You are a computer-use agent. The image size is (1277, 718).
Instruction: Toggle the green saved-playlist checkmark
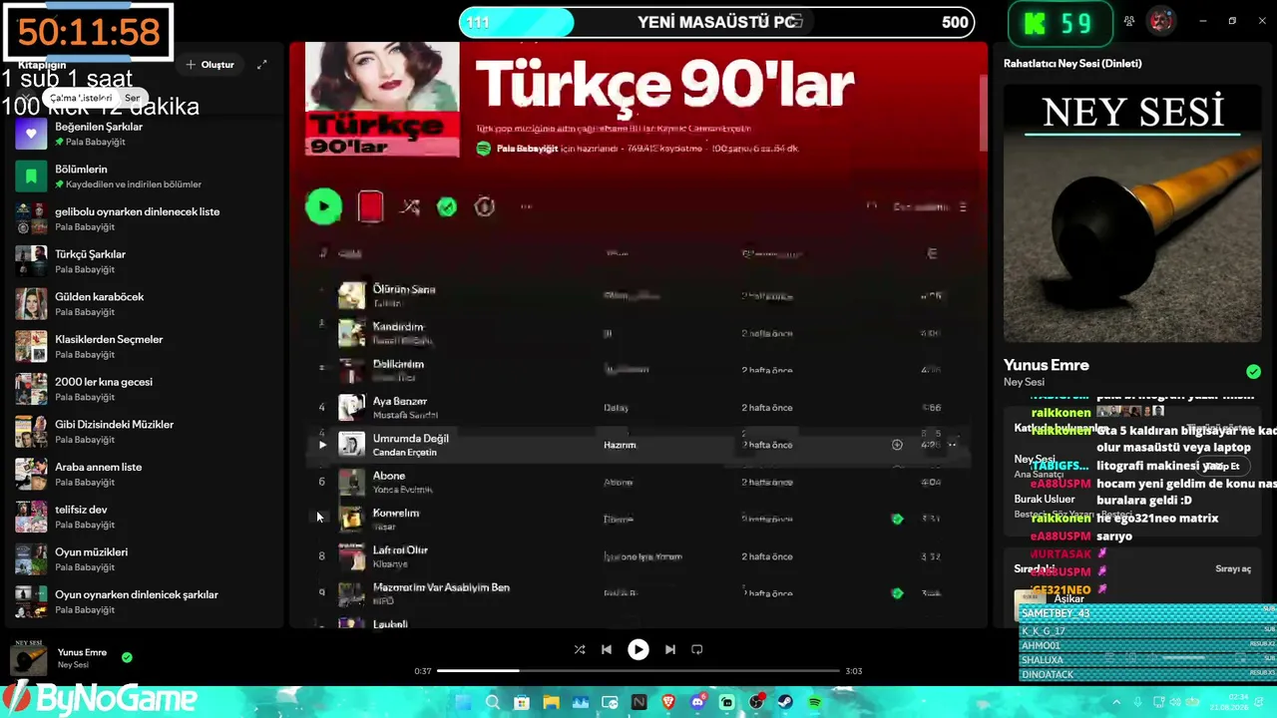point(447,206)
